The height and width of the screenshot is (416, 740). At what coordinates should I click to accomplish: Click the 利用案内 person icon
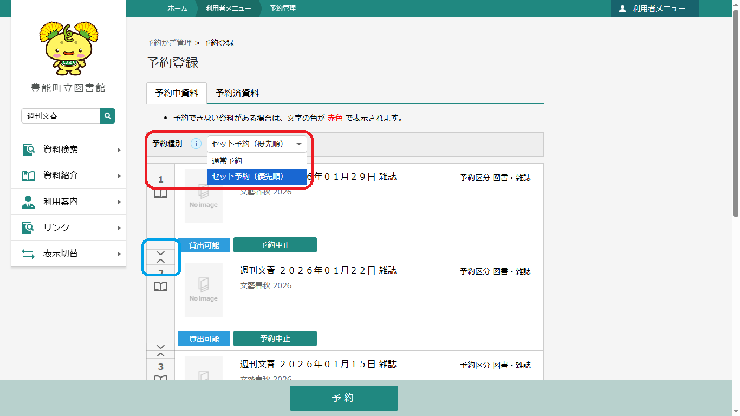[x=28, y=201]
